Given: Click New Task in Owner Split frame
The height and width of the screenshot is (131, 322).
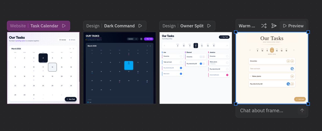Looking at the screenshot, I should coord(224,37).
